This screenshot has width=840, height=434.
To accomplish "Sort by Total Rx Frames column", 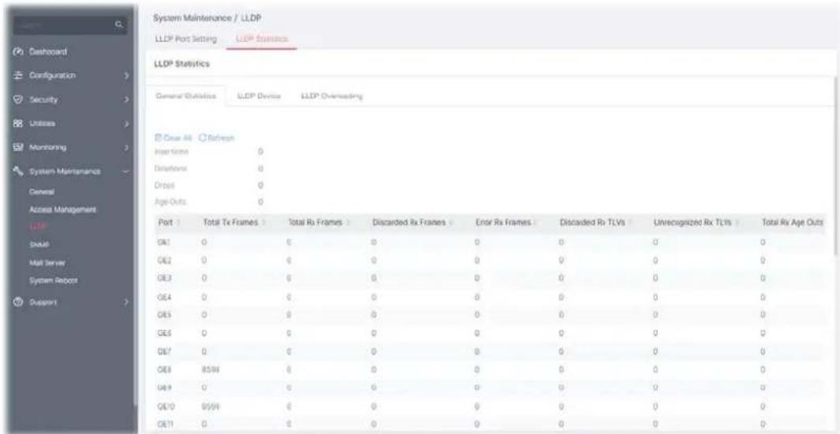I will click(349, 222).
